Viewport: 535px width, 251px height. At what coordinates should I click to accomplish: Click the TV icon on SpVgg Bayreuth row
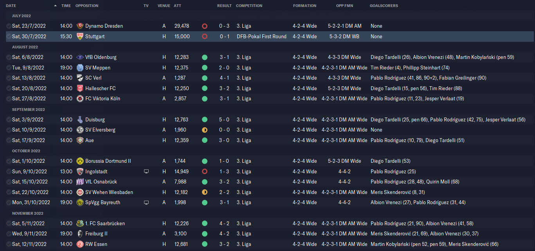point(146,203)
